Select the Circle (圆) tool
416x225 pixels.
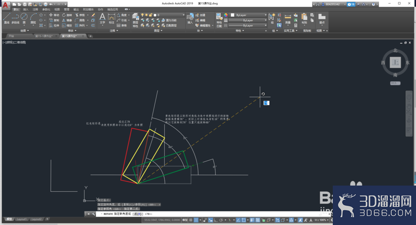tap(24, 18)
